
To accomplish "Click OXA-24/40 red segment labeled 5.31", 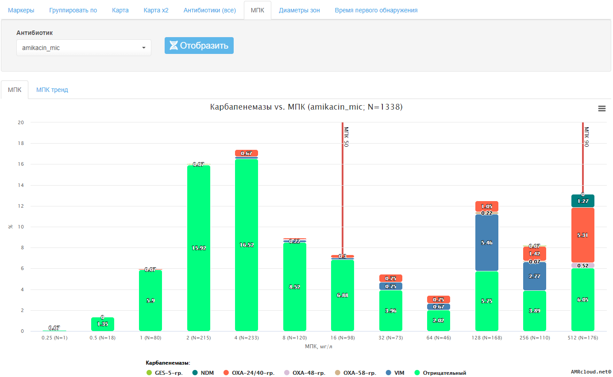I will (582, 235).
